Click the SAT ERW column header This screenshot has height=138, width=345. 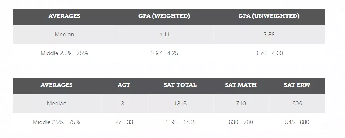[x=297, y=85]
